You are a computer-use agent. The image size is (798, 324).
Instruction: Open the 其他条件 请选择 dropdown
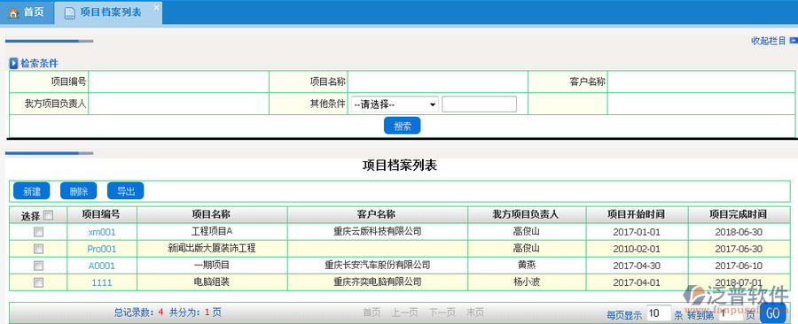[395, 104]
